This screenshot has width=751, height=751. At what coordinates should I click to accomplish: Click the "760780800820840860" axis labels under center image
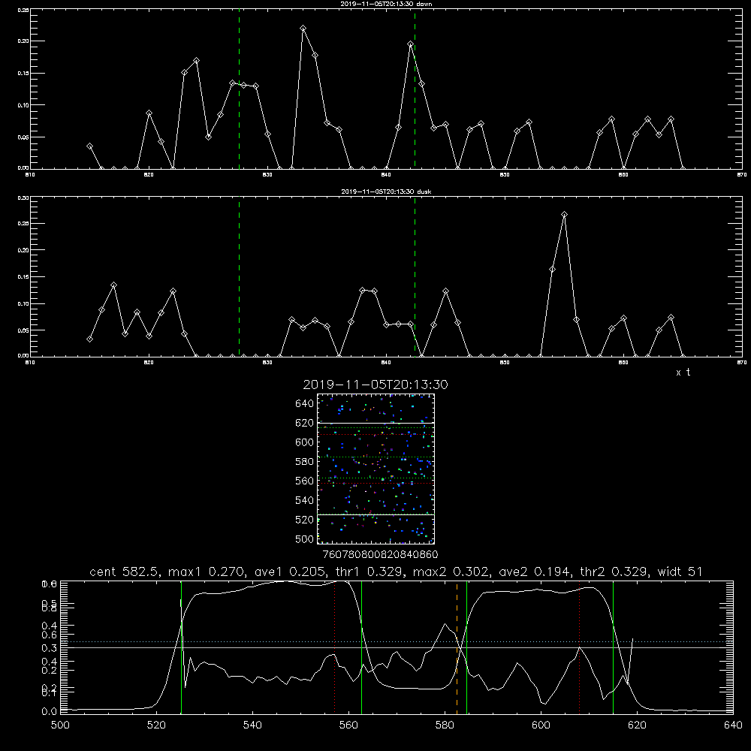pyautogui.click(x=380, y=555)
